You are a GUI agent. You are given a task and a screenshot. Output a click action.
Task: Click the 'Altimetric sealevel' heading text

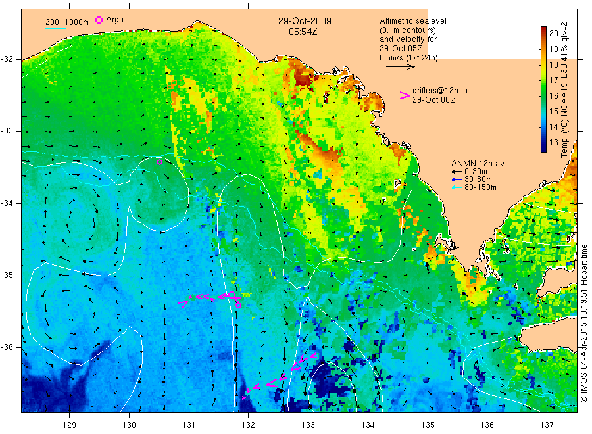pyautogui.click(x=412, y=21)
